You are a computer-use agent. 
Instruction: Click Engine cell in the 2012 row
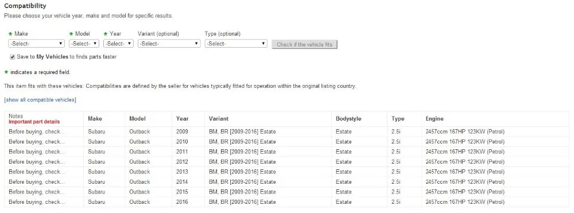465,162
